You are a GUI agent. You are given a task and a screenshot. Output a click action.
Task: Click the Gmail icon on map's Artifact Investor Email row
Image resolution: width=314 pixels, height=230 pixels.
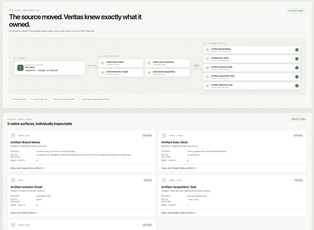[207, 68]
